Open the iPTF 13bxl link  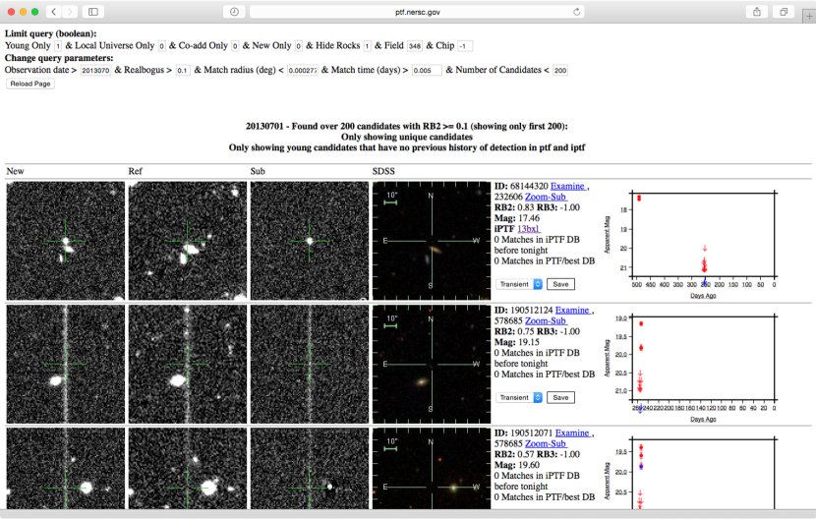pos(529,229)
